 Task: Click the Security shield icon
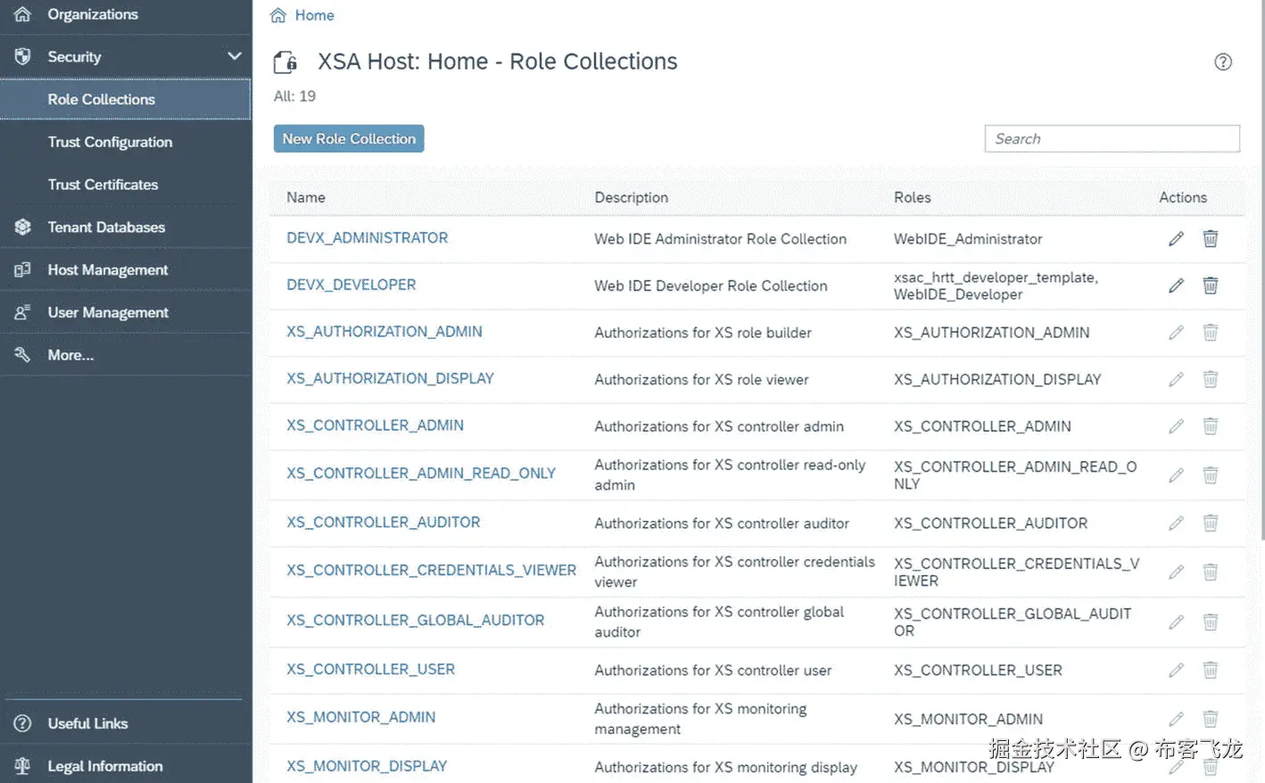[23, 56]
